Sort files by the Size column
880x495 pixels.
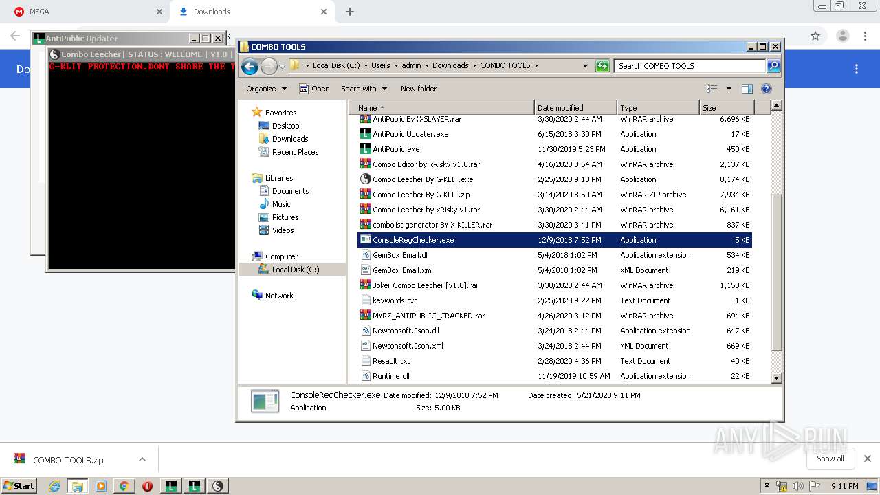(727, 108)
